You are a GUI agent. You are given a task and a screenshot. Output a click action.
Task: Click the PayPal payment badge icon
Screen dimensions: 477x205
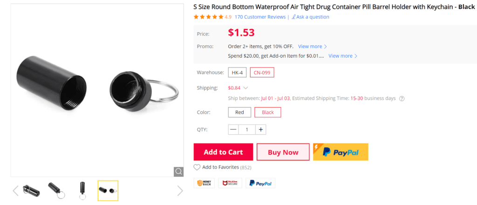pos(260,183)
